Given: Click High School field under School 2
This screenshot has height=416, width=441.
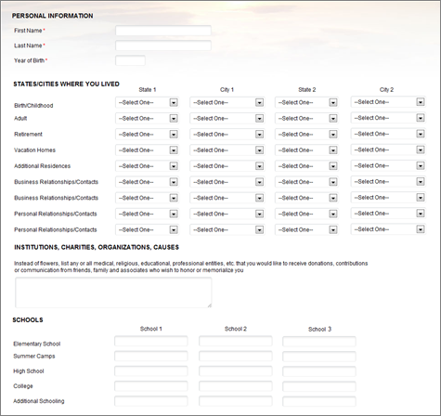Looking at the screenshot, I should pos(236,370).
